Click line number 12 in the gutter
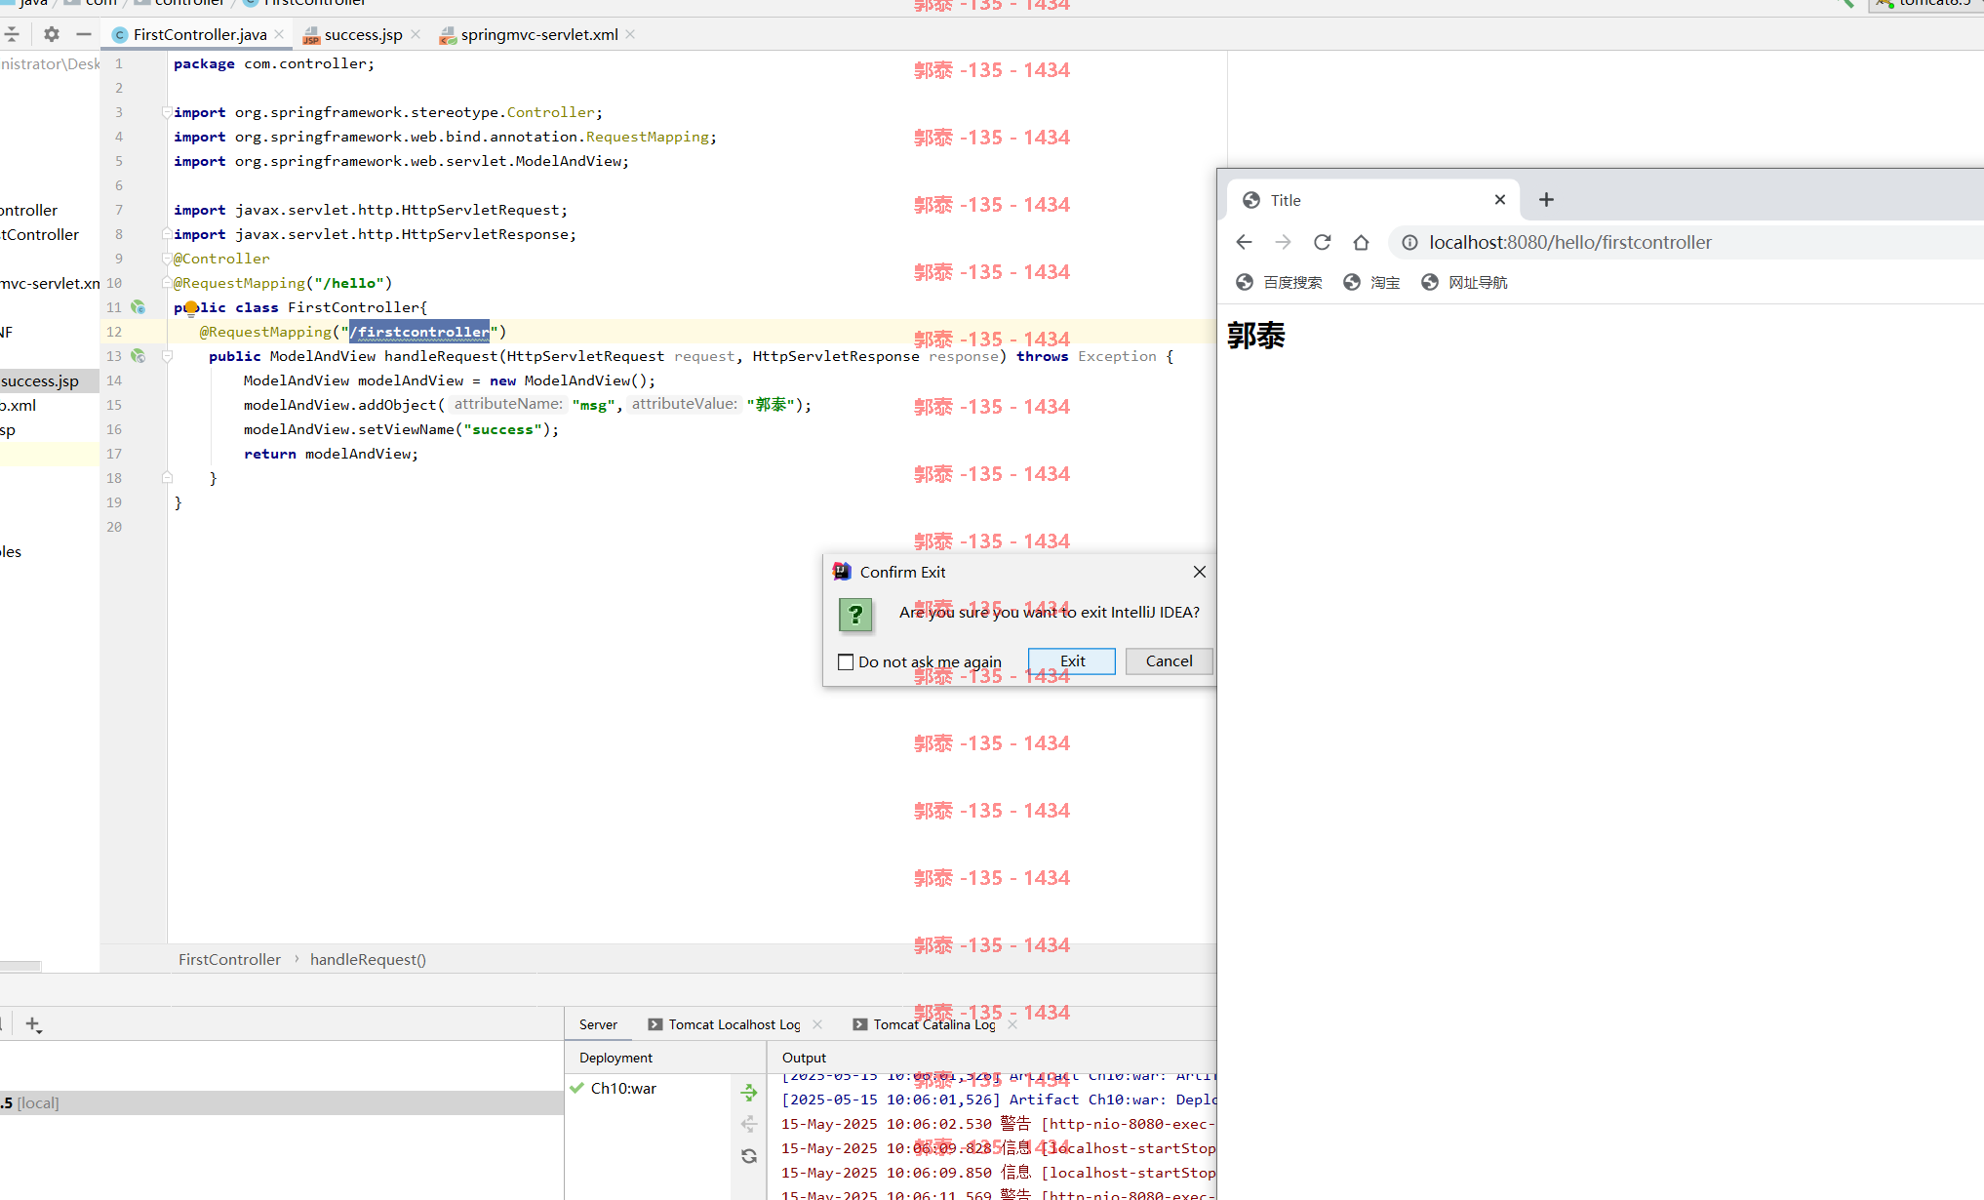 [114, 332]
